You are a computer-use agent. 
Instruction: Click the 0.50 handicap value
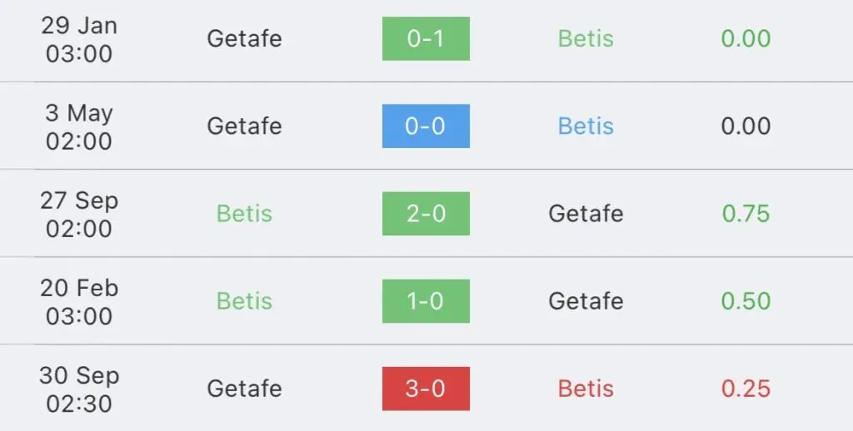746,301
